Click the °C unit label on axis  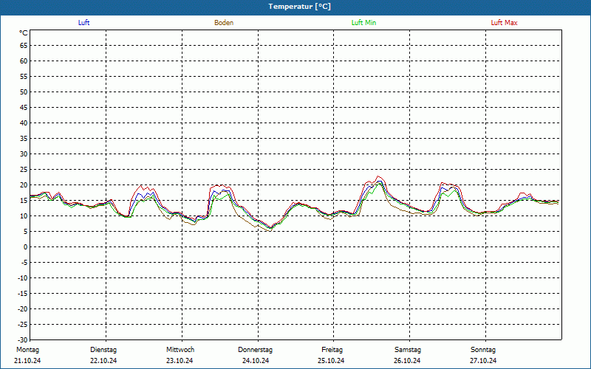[x=24, y=33]
